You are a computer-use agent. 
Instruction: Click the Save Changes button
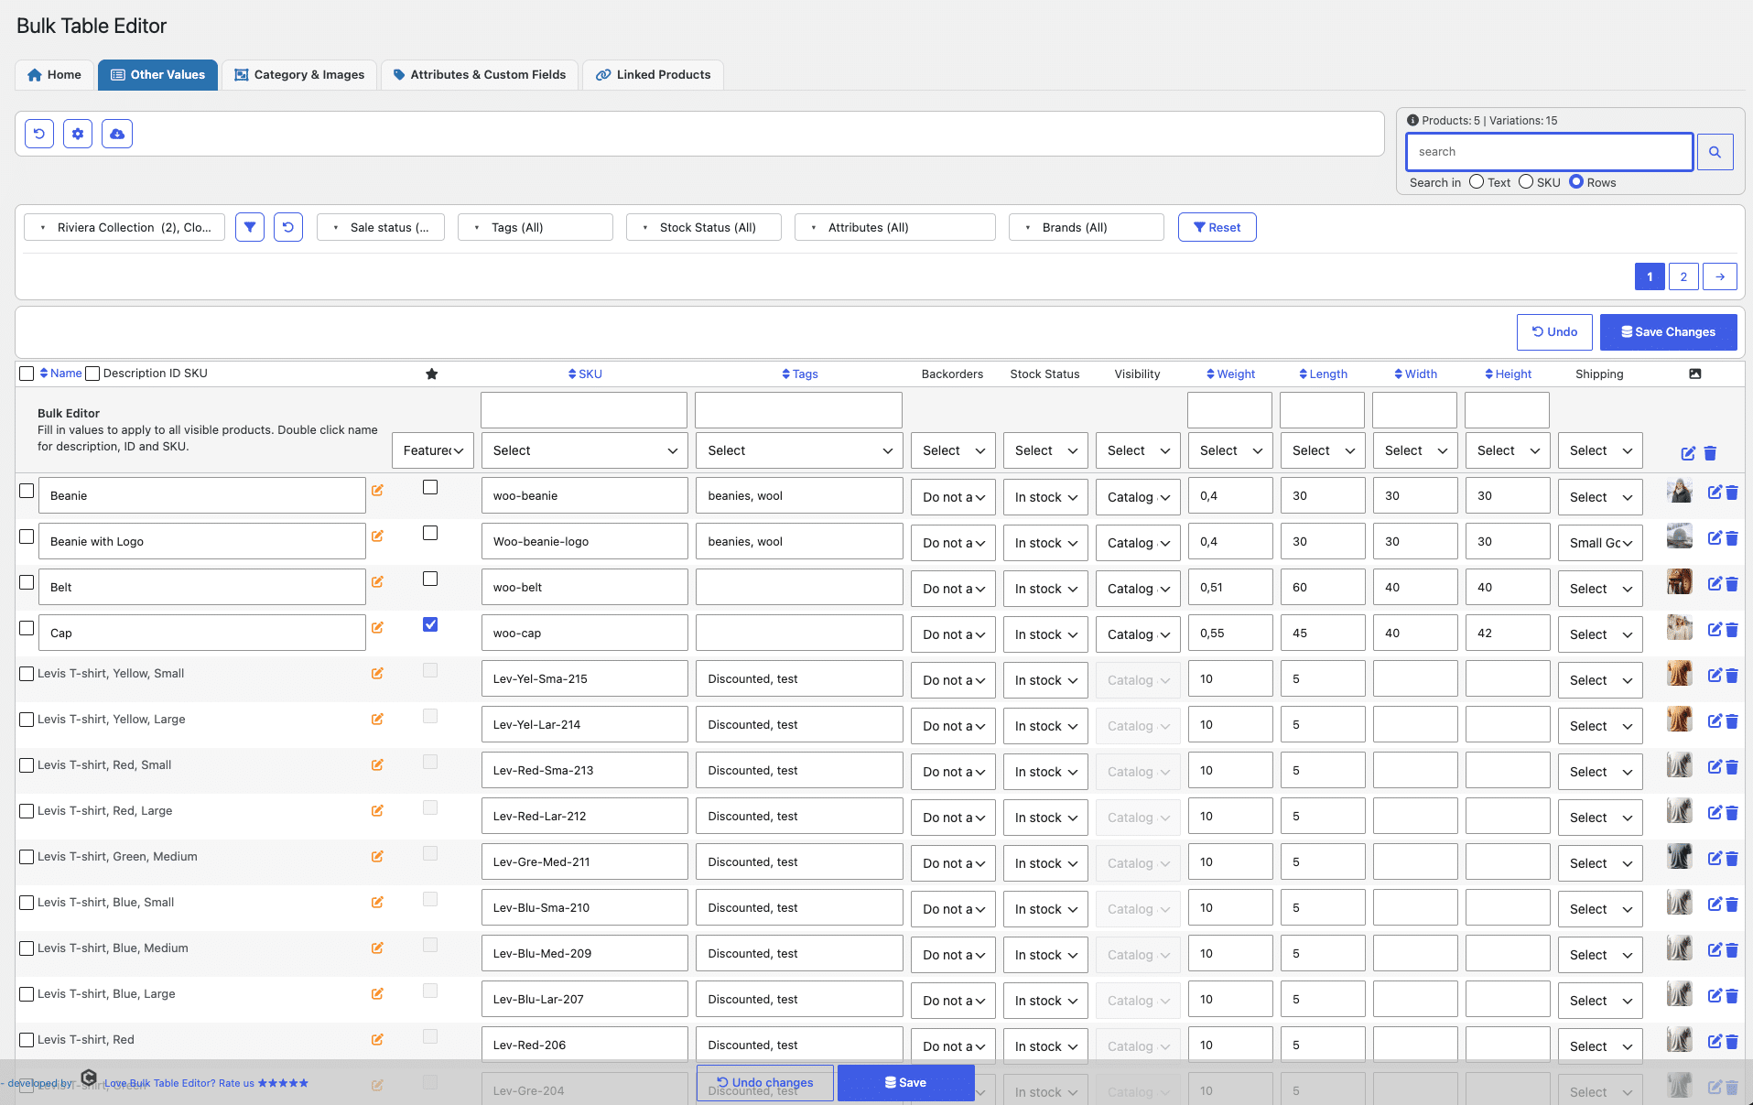pos(1668,332)
